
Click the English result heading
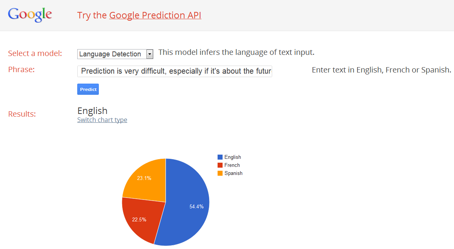[92, 111]
